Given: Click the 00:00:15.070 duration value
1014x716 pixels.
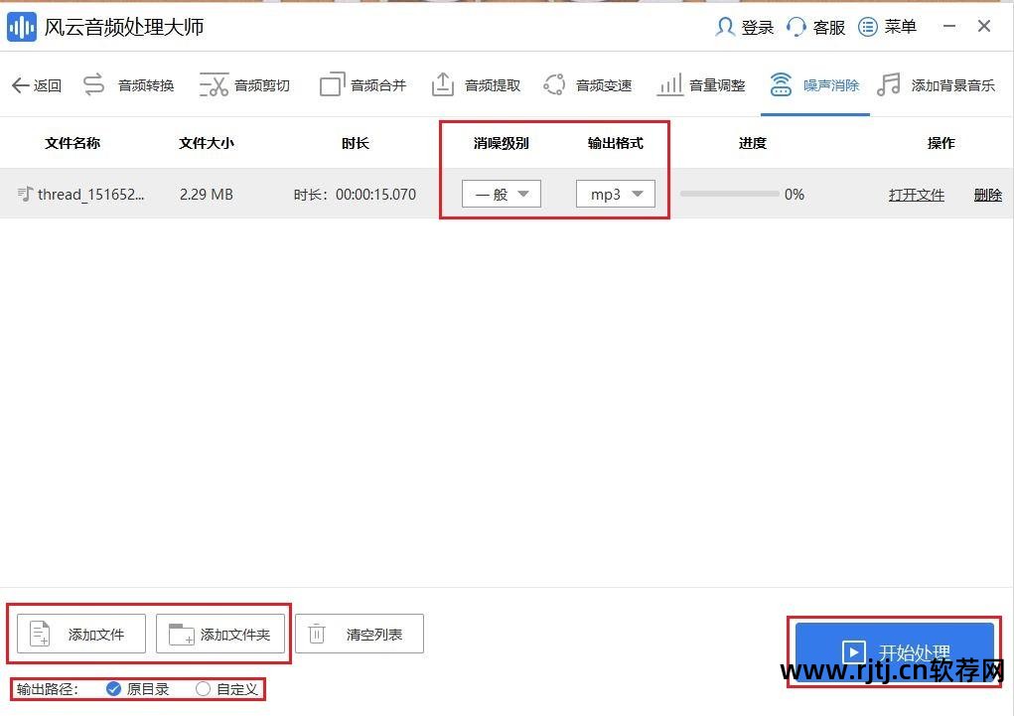Looking at the screenshot, I should 375,194.
